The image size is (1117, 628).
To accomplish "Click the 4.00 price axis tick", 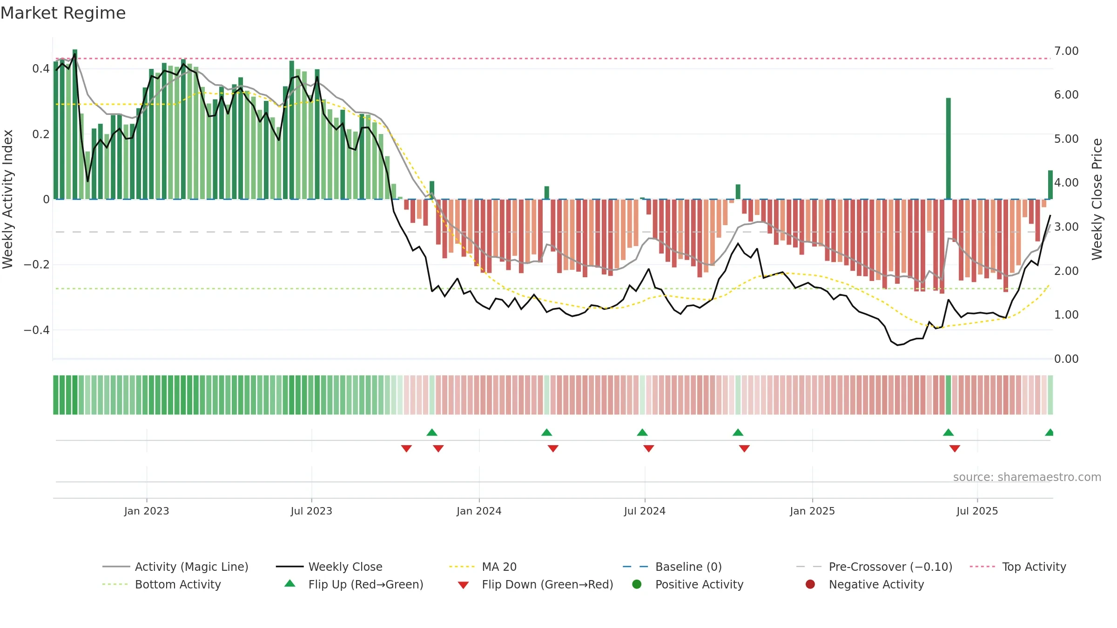I will (x=1066, y=182).
